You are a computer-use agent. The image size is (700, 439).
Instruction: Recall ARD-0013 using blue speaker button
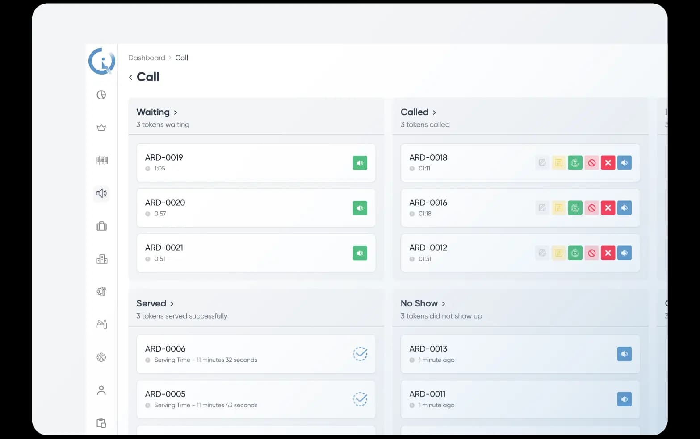tap(624, 354)
